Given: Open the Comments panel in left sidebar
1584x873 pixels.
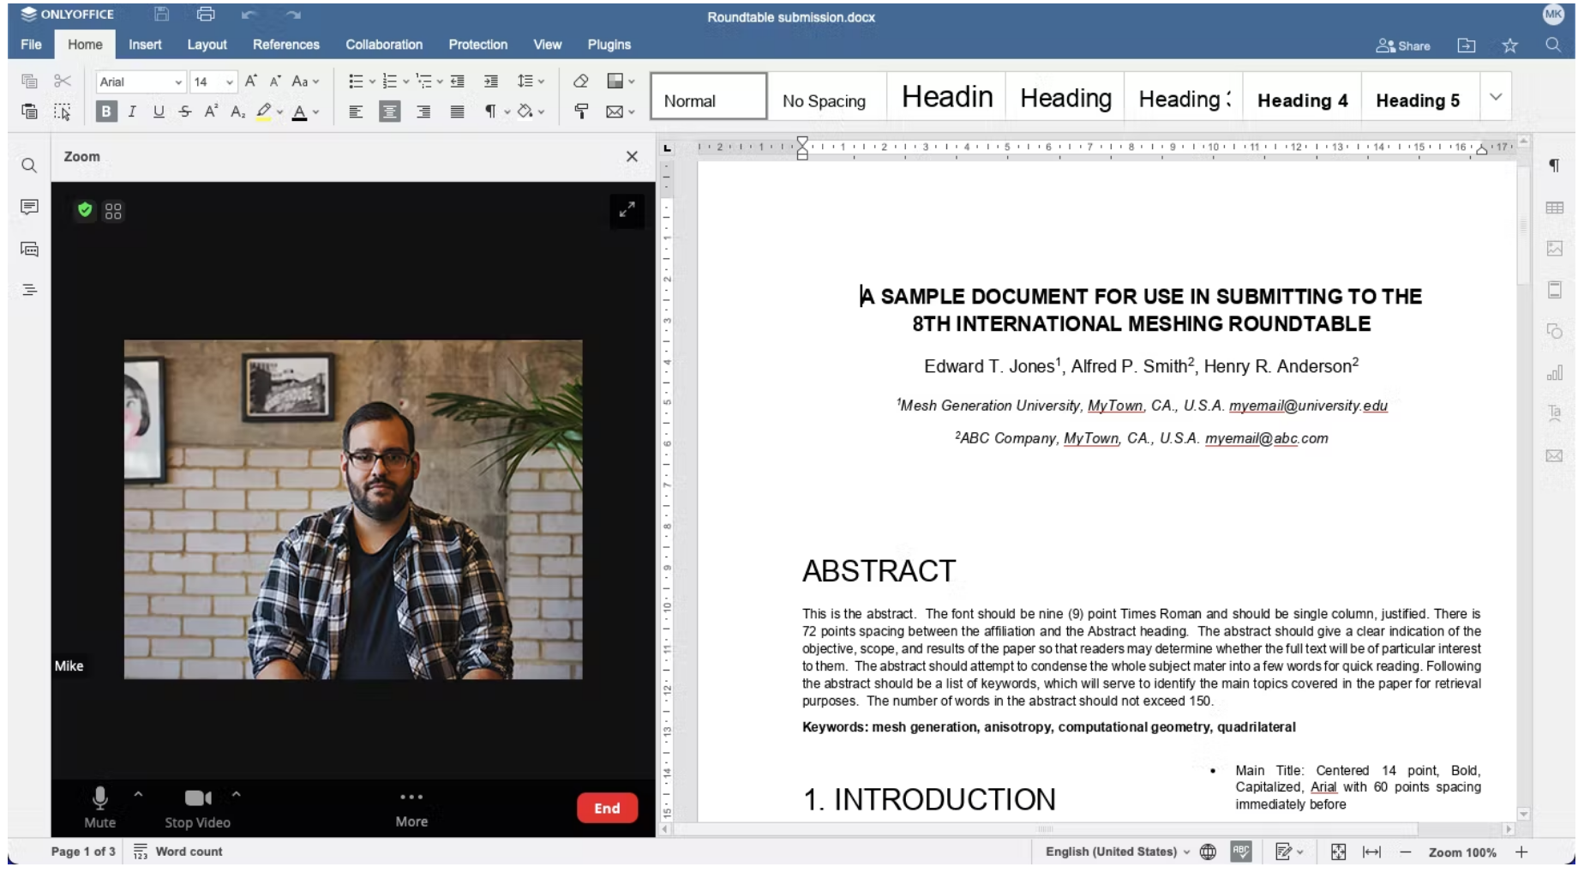Looking at the screenshot, I should (x=29, y=208).
